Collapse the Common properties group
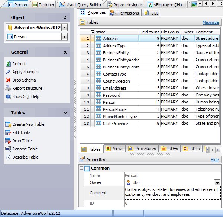The image size is (223, 217). click(x=81, y=168)
